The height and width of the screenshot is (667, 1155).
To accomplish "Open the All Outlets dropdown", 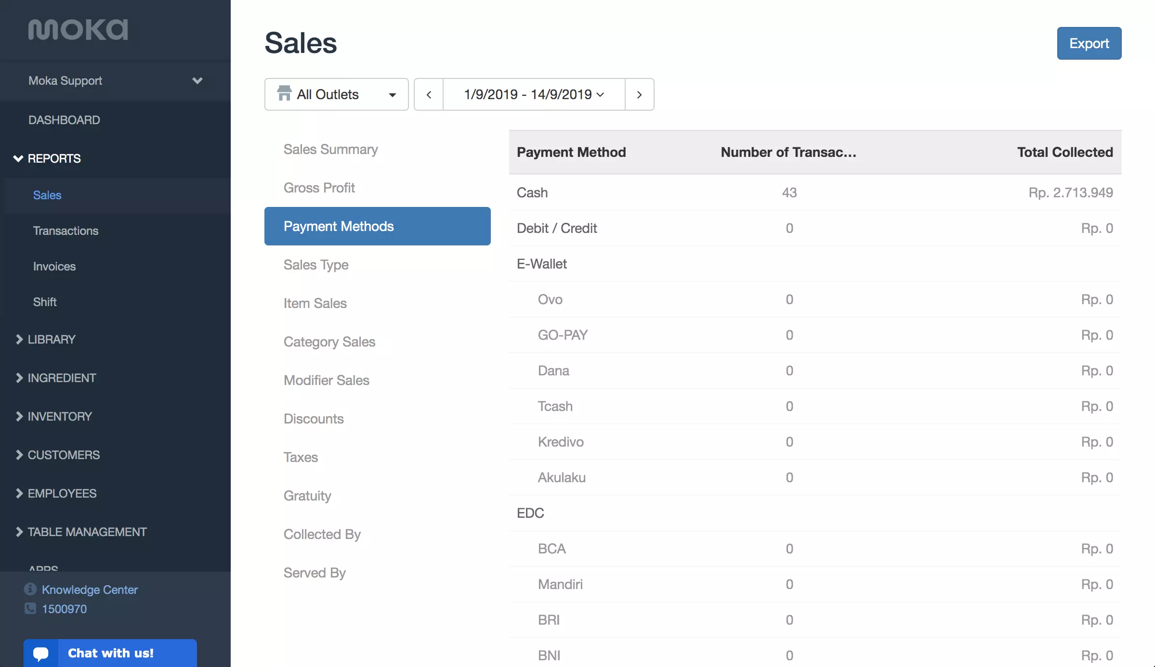I will (x=337, y=94).
